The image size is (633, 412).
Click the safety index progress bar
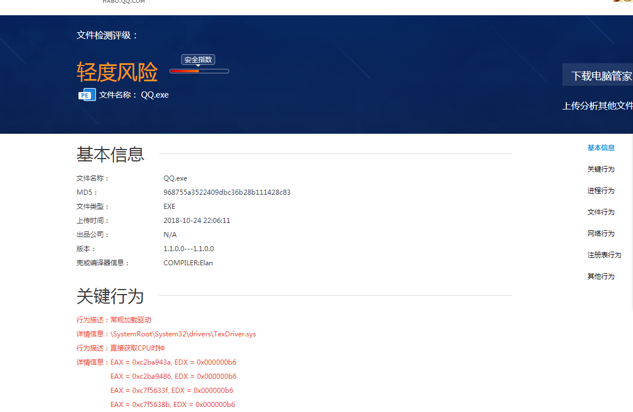(199, 71)
